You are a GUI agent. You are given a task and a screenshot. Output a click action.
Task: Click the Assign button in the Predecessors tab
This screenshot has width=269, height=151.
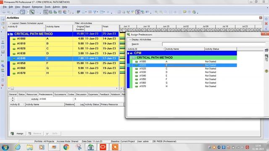(17, 133)
